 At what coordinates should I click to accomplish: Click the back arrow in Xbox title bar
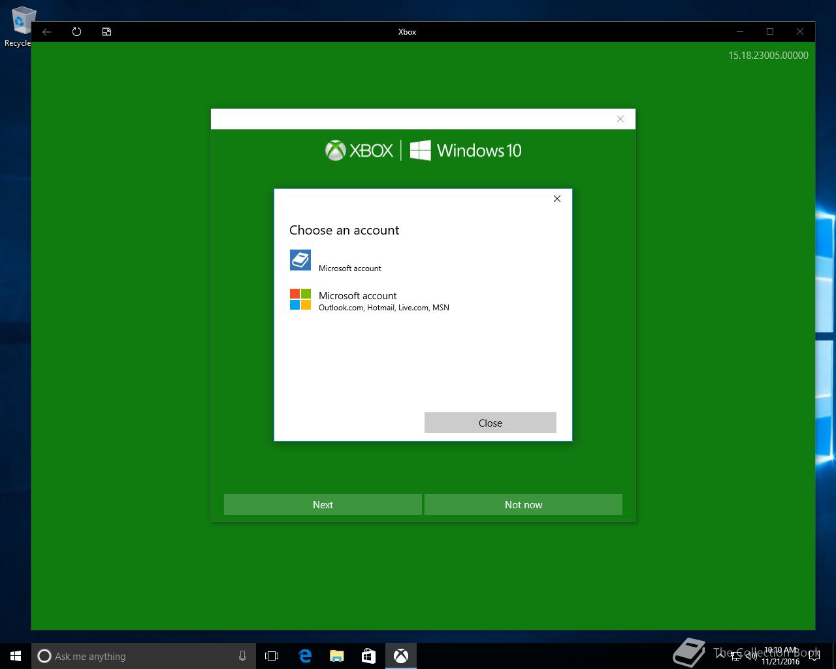click(47, 31)
